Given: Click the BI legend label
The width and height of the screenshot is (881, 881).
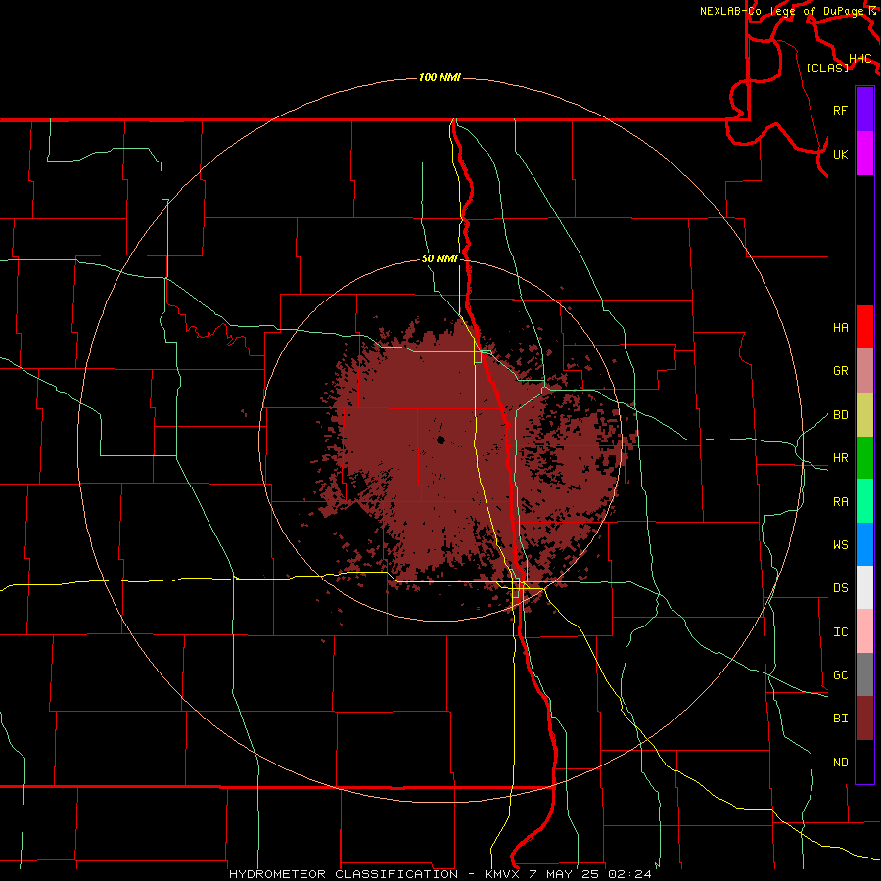Looking at the screenshot, I should [x=840, y=719].
